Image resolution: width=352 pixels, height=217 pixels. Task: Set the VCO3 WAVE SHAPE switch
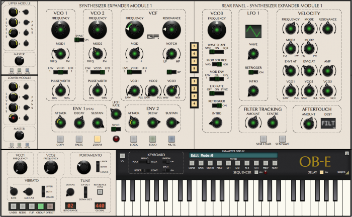(x=217, y=52)
